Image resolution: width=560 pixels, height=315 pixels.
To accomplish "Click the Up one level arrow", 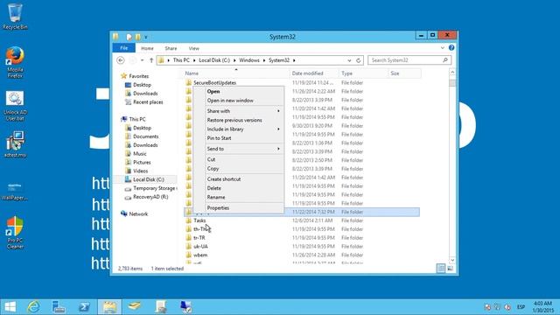I will click(151, 60).
